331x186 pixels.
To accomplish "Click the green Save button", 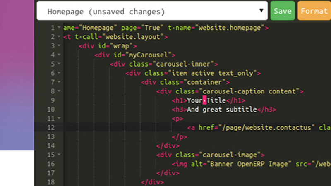I will (x=283, y=11).
